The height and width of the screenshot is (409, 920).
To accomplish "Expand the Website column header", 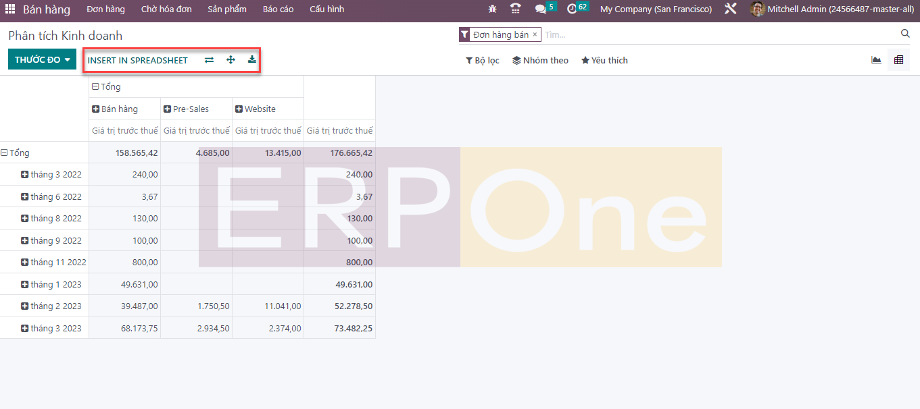I will tap(239, 109).
